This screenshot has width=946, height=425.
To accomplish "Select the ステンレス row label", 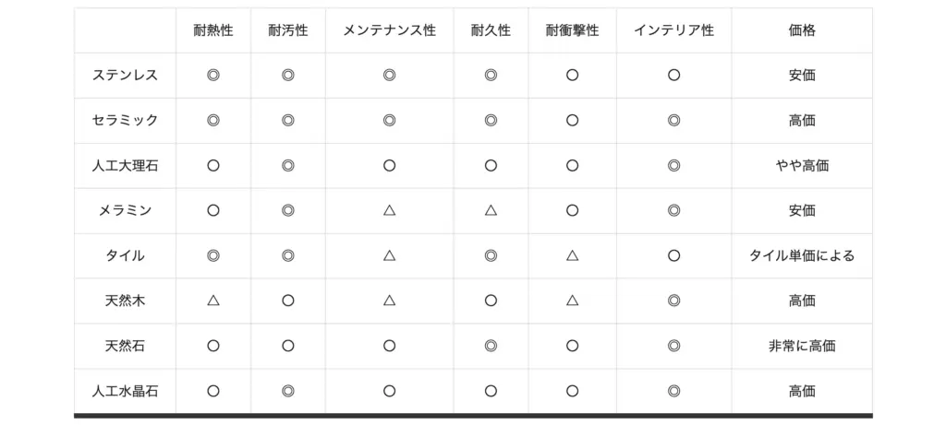I will click(125, 76).
